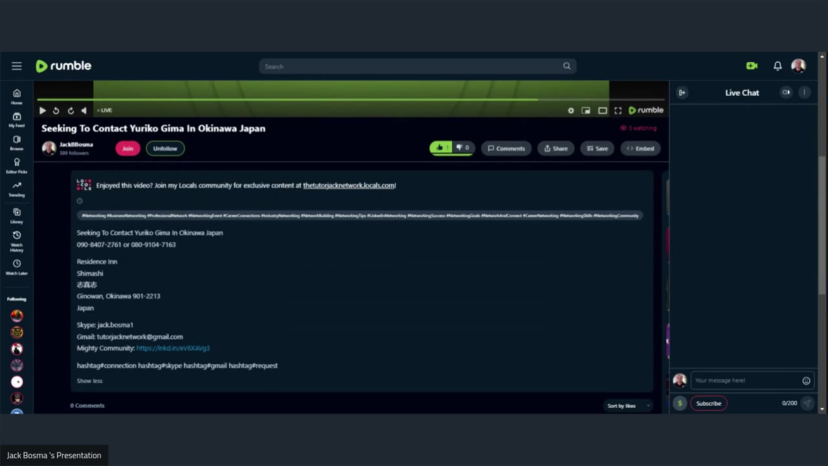Screen dimensions: 828x466
Task: Open the lnkd.in Mighty Community link
Action: (173, 348)
